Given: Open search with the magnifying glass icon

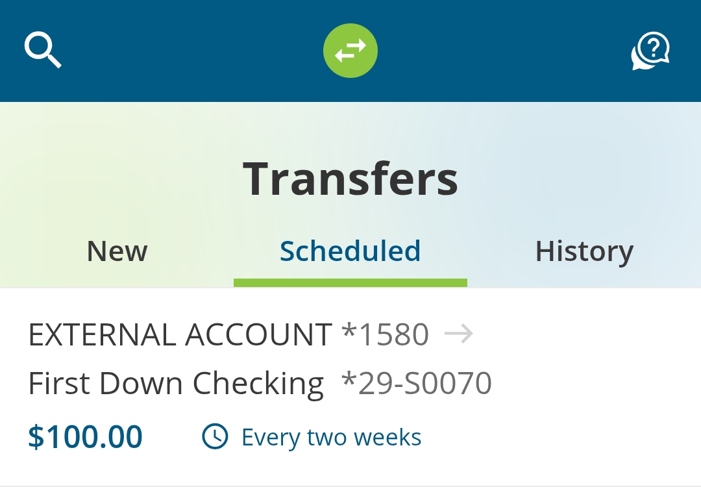Looking at the screenshot, I should click(43, 51).
